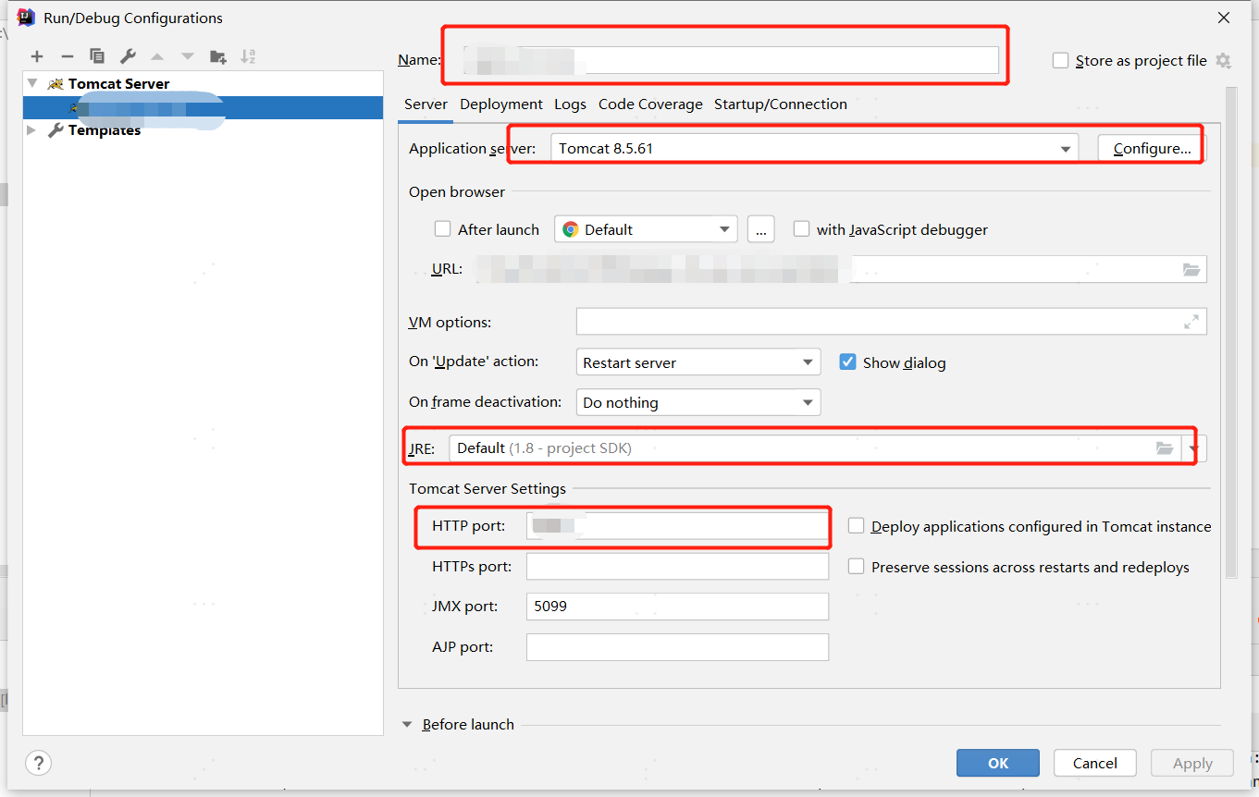The height and width of the screenshot is (797, 1259).
Task: Click the gear beside Store as project file
Action: pyautogui.click(x=1223, y=61)
